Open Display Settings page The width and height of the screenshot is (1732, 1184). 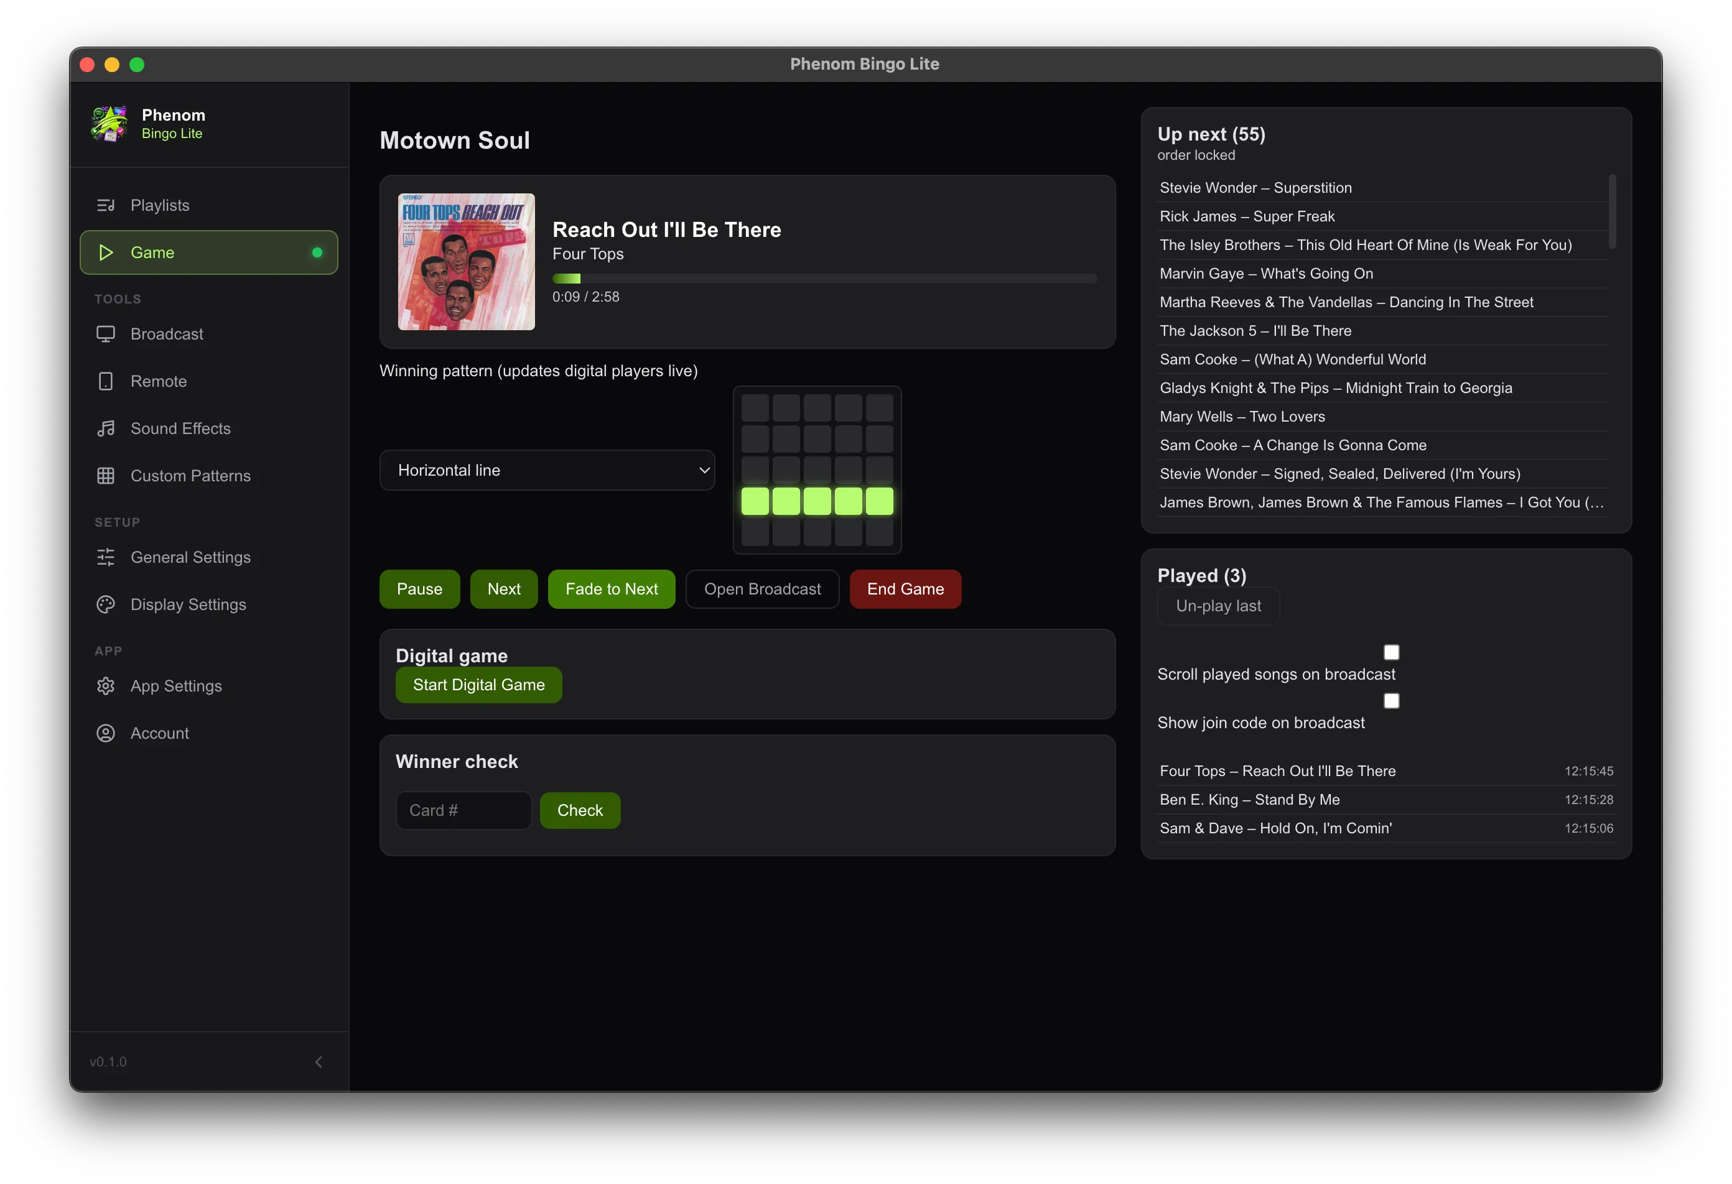(208, 604)
